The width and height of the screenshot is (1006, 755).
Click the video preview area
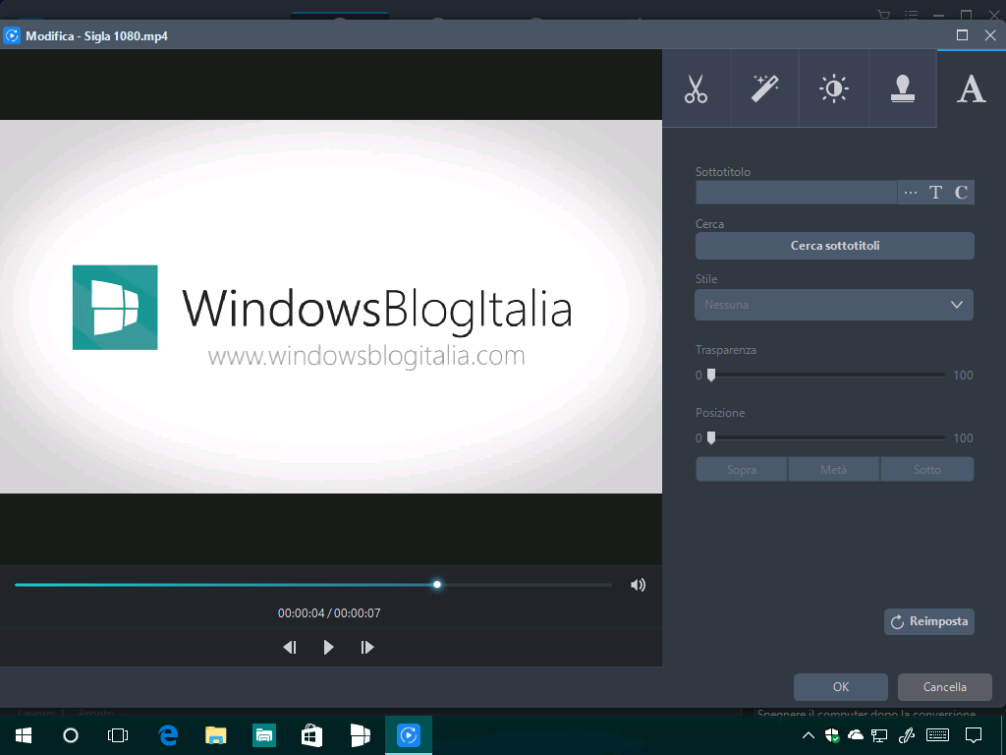click(331, 307)
